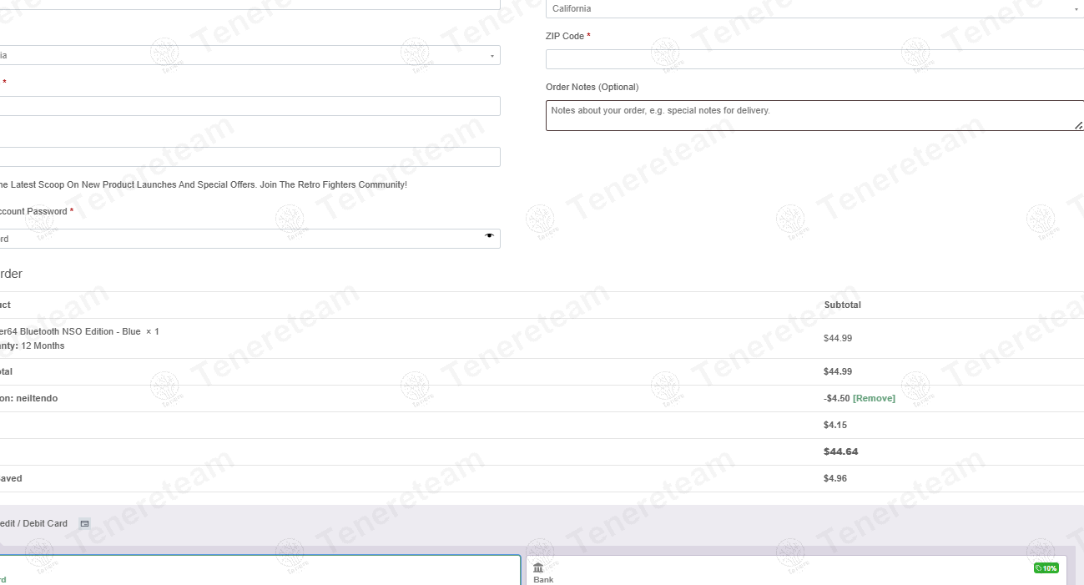This screenshot has width=1084, height=585.
Task: Select the highlighted card payment box
Action: (259, 570)
